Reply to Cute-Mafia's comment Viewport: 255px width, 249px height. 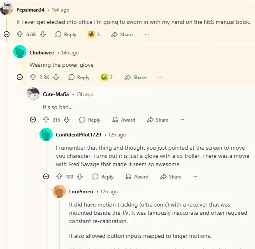coord(90,120)
